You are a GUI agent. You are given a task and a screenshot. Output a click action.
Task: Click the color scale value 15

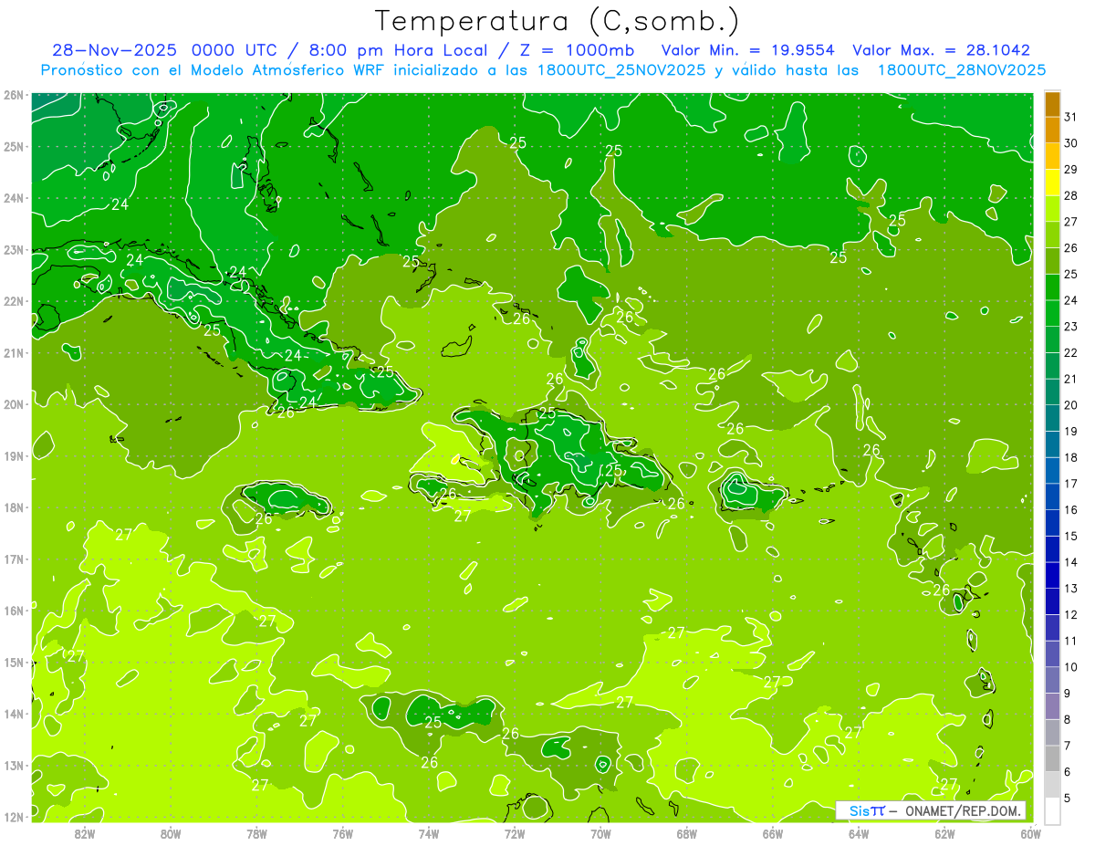pos(1071,536)
